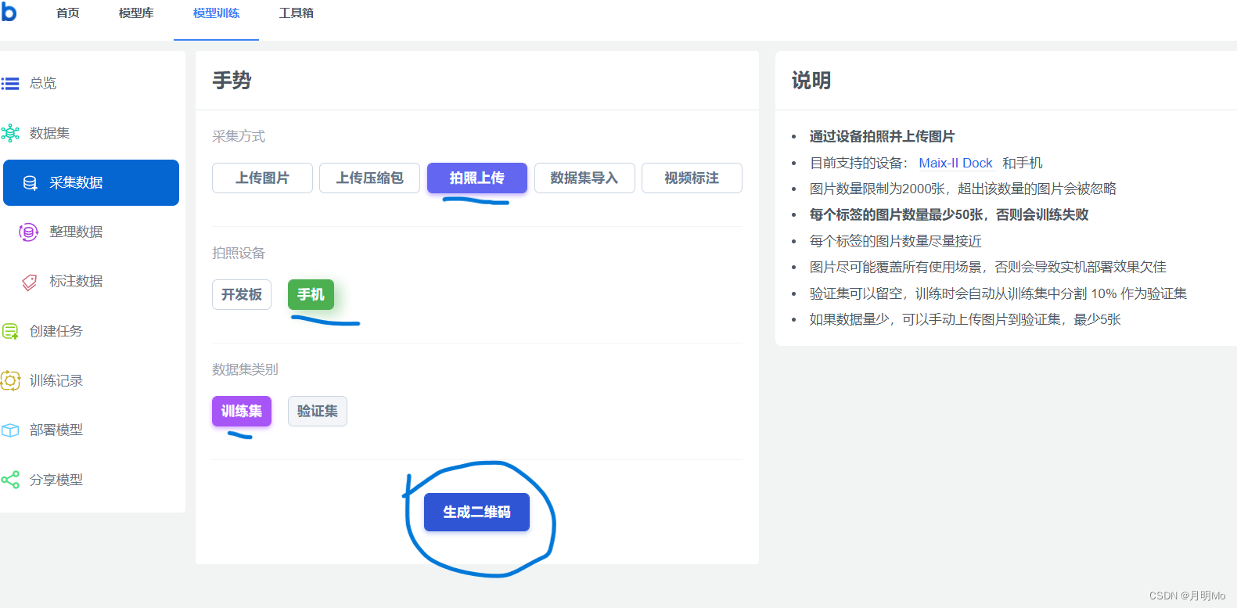Click note 每个标签的图片数量最少50张
This screenshot has height=608, width=1237.
point(948,214)
